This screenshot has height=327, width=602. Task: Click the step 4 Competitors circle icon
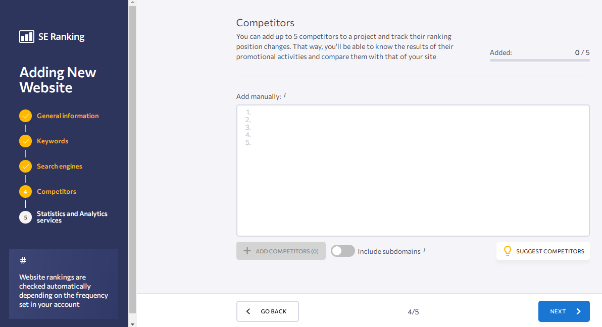[x=25, y=192]
